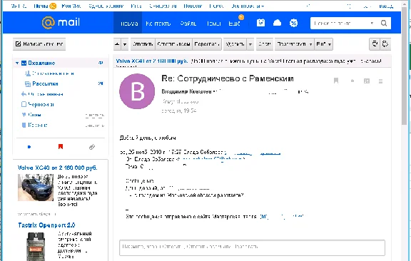This screenshot has height=261, width=411.
Task: Open the Файлы tab
Action: coord(188,24)
